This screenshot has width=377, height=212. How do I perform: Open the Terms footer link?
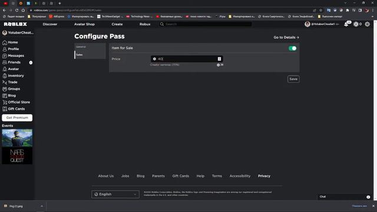tap(217, 176)
